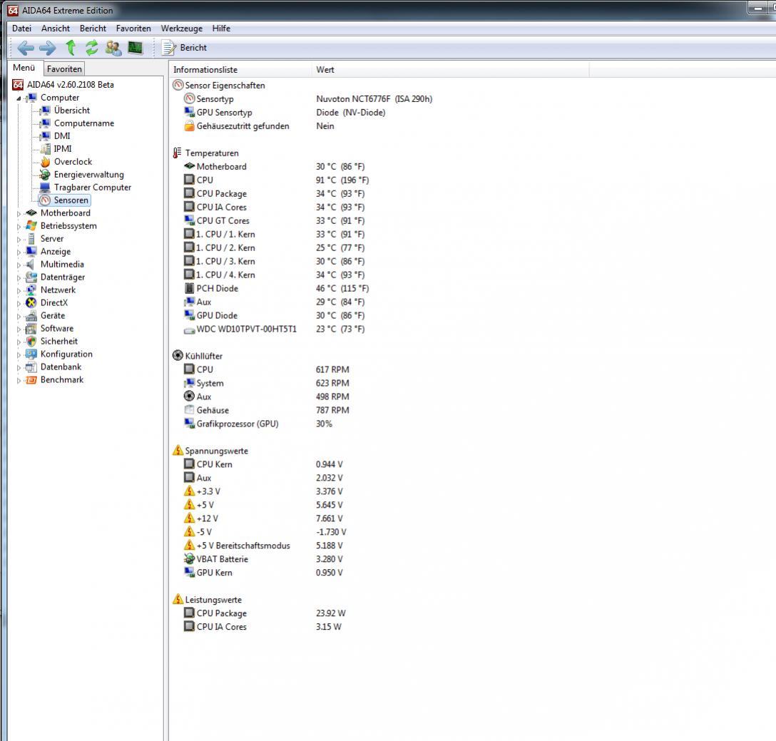Go back with the blue left arrow

coord(25,48)
